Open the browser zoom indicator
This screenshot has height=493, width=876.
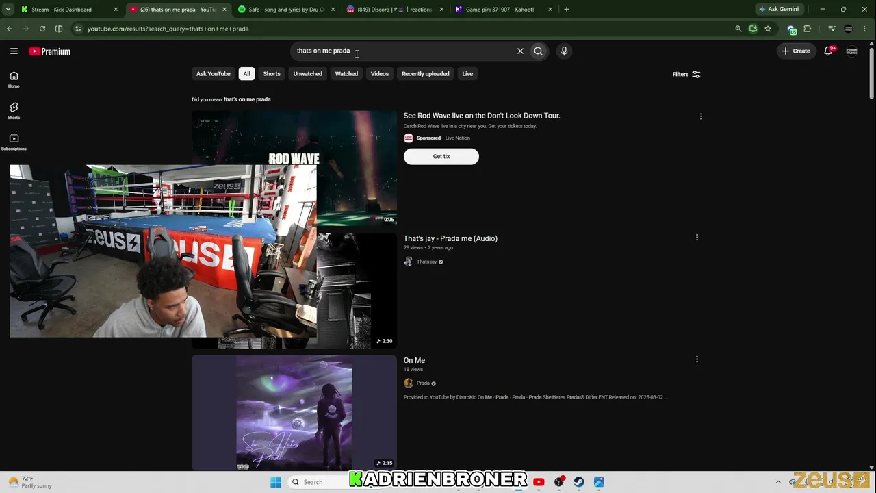pyautogui.click(x=738, y=29)
